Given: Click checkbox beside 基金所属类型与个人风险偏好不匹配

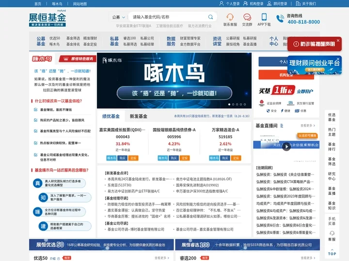Looking at the screenshot, I should (35, 131).
